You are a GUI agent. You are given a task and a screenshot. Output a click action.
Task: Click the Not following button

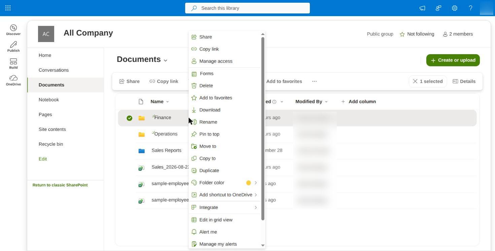point(417,34)
